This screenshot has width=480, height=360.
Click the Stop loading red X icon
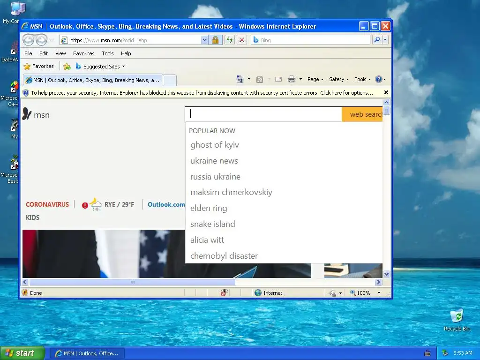[242, 40]
